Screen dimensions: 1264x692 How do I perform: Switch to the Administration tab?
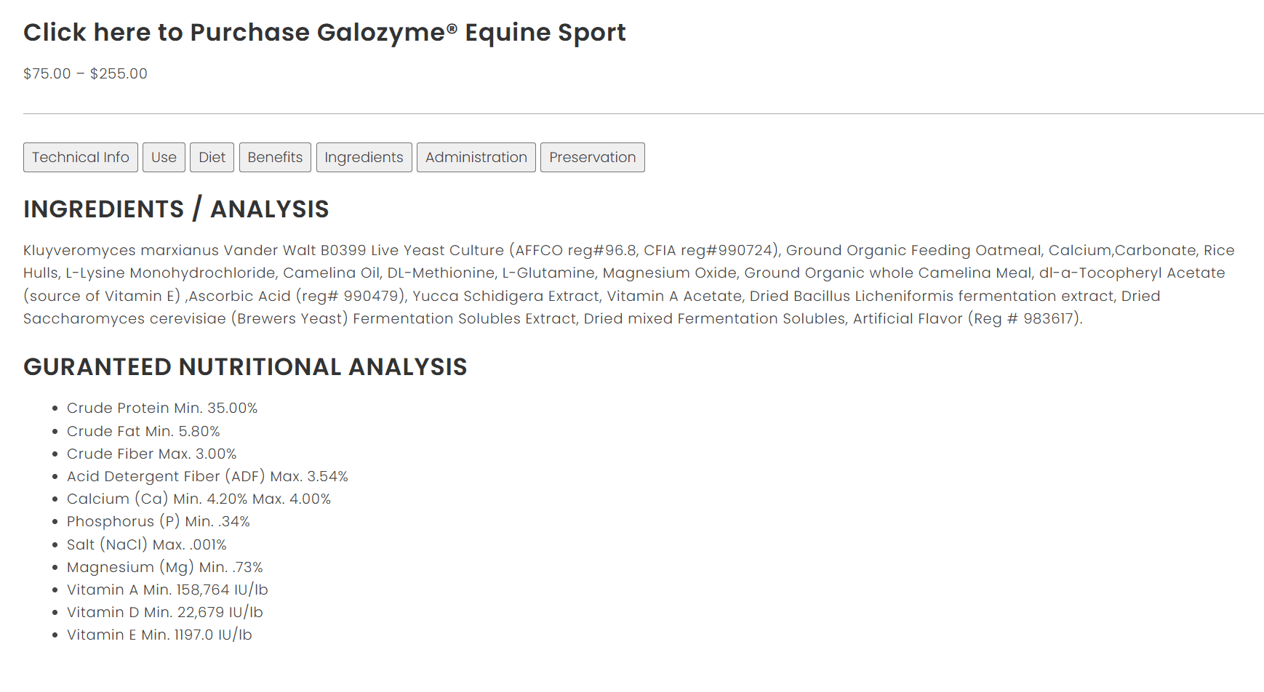point(476,158)
